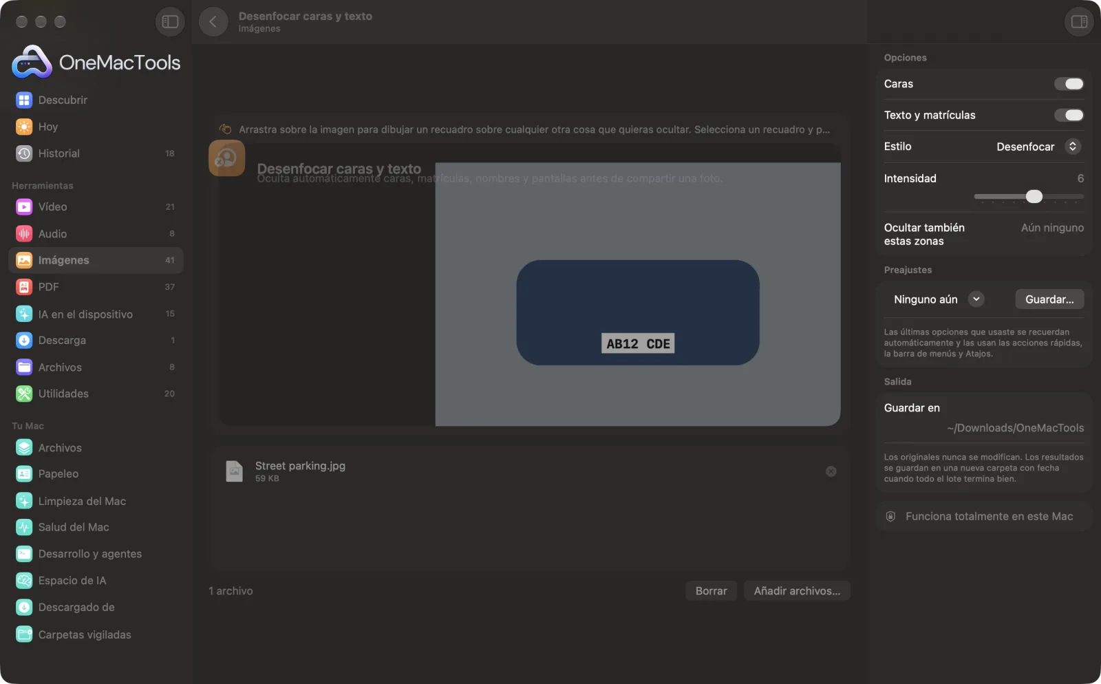Viewport: 1101px width, 684px height.
Task: Adjust the Intensidad slider
Action: 1029,197
